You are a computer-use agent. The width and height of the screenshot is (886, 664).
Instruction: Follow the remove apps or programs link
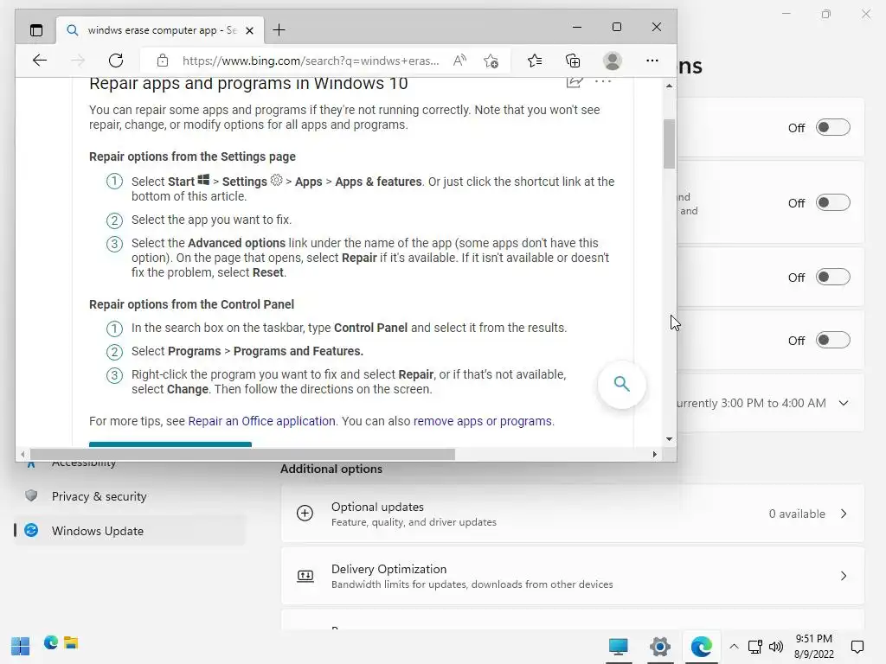(483, 421)
